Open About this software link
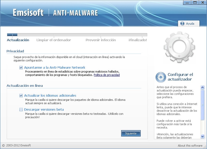 [190, 146]
